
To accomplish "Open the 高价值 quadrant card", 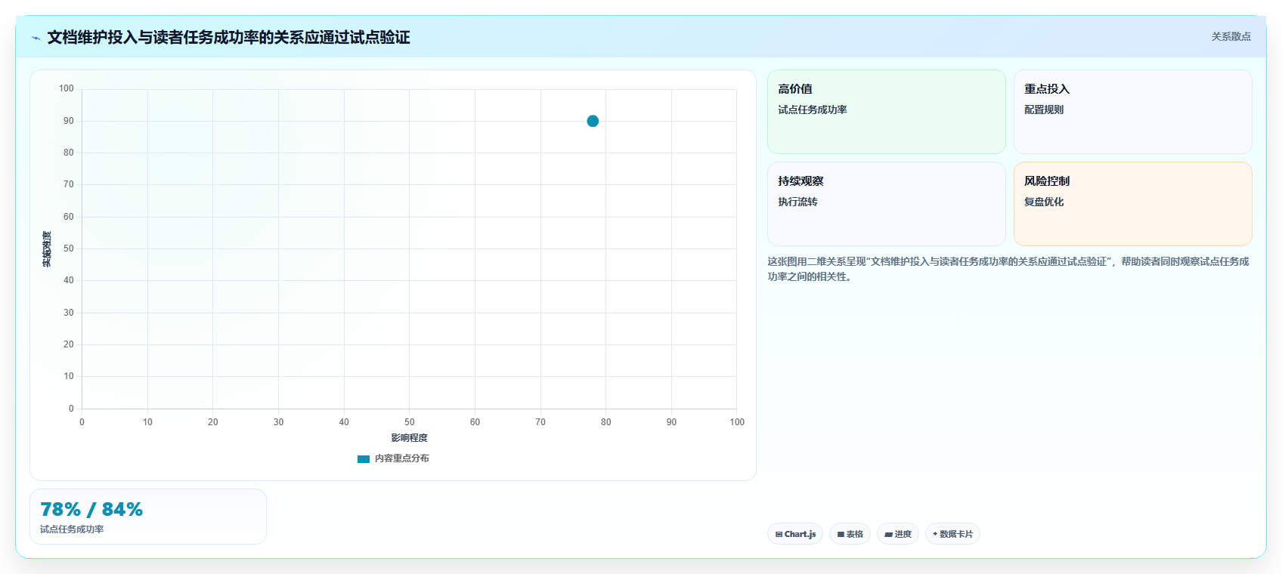I will pos(886,112).
